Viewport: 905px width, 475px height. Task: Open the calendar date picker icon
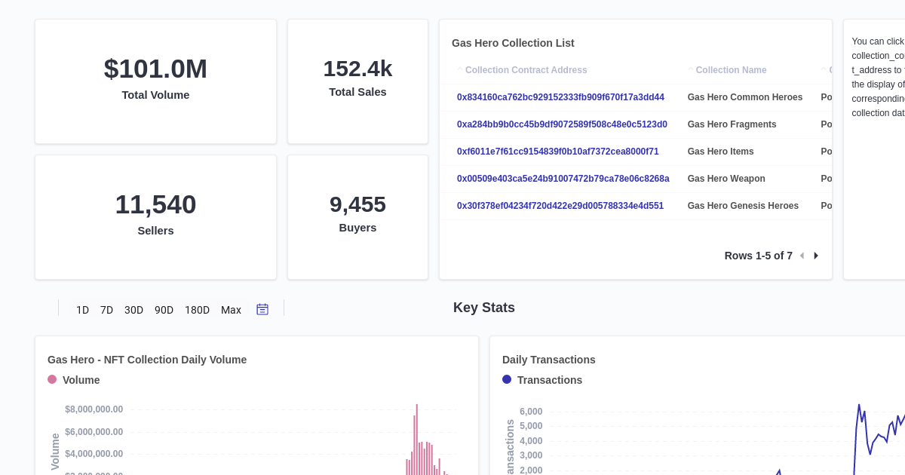point(262,309)
